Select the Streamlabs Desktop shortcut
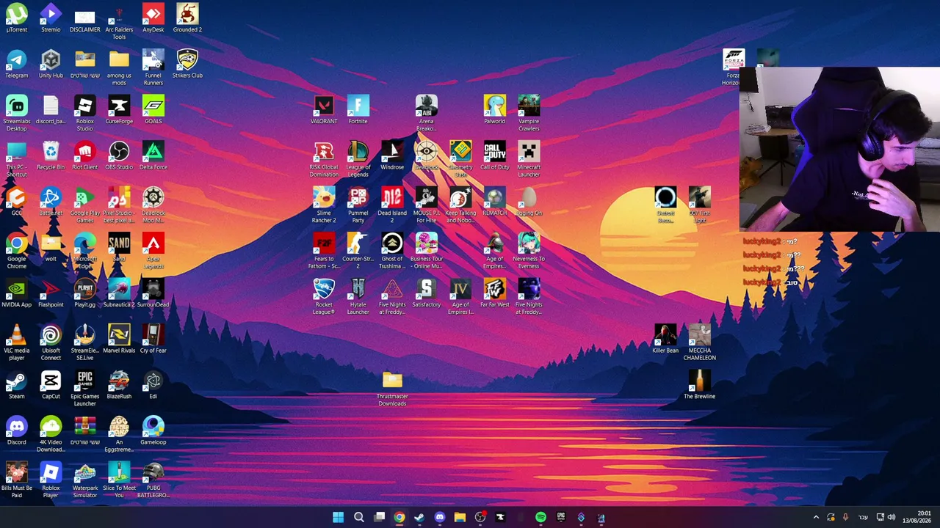940x528 pixels. [16, 114]
